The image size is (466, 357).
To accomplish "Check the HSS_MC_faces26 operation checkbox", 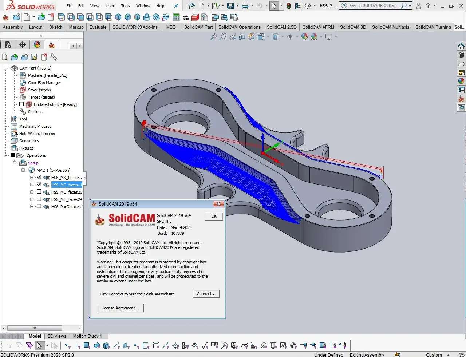I will pos(39,192).
